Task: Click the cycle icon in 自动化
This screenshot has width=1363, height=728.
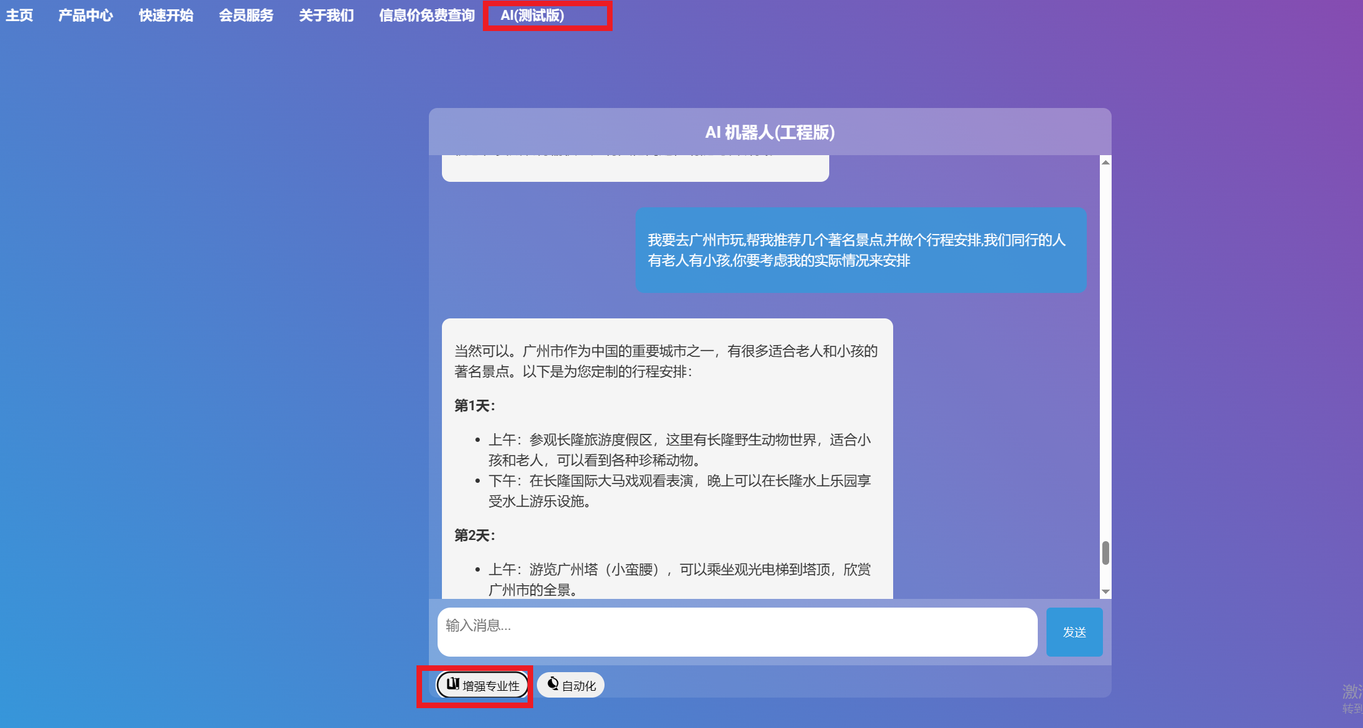Action: [x=552, y=684]
